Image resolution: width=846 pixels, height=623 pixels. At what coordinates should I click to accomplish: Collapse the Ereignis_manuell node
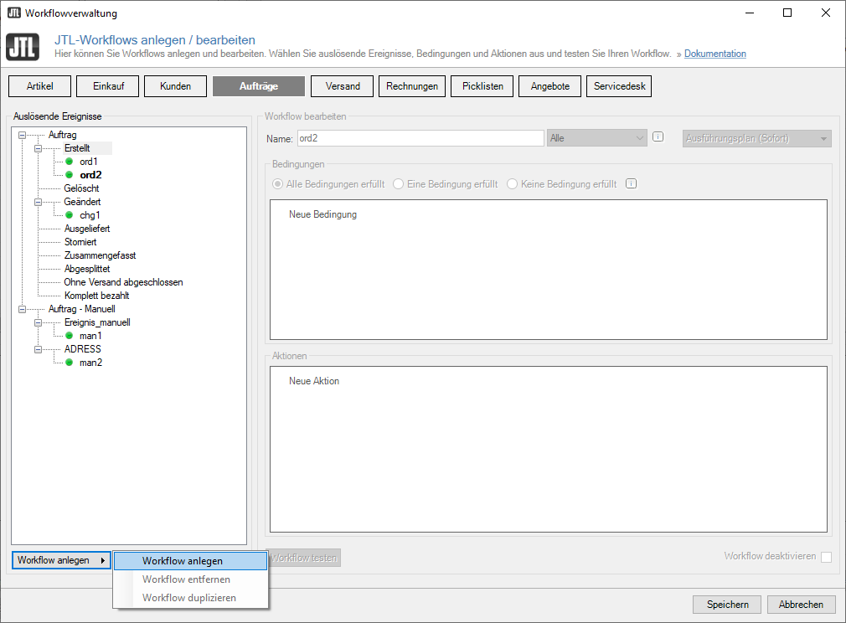click(38, 322)
